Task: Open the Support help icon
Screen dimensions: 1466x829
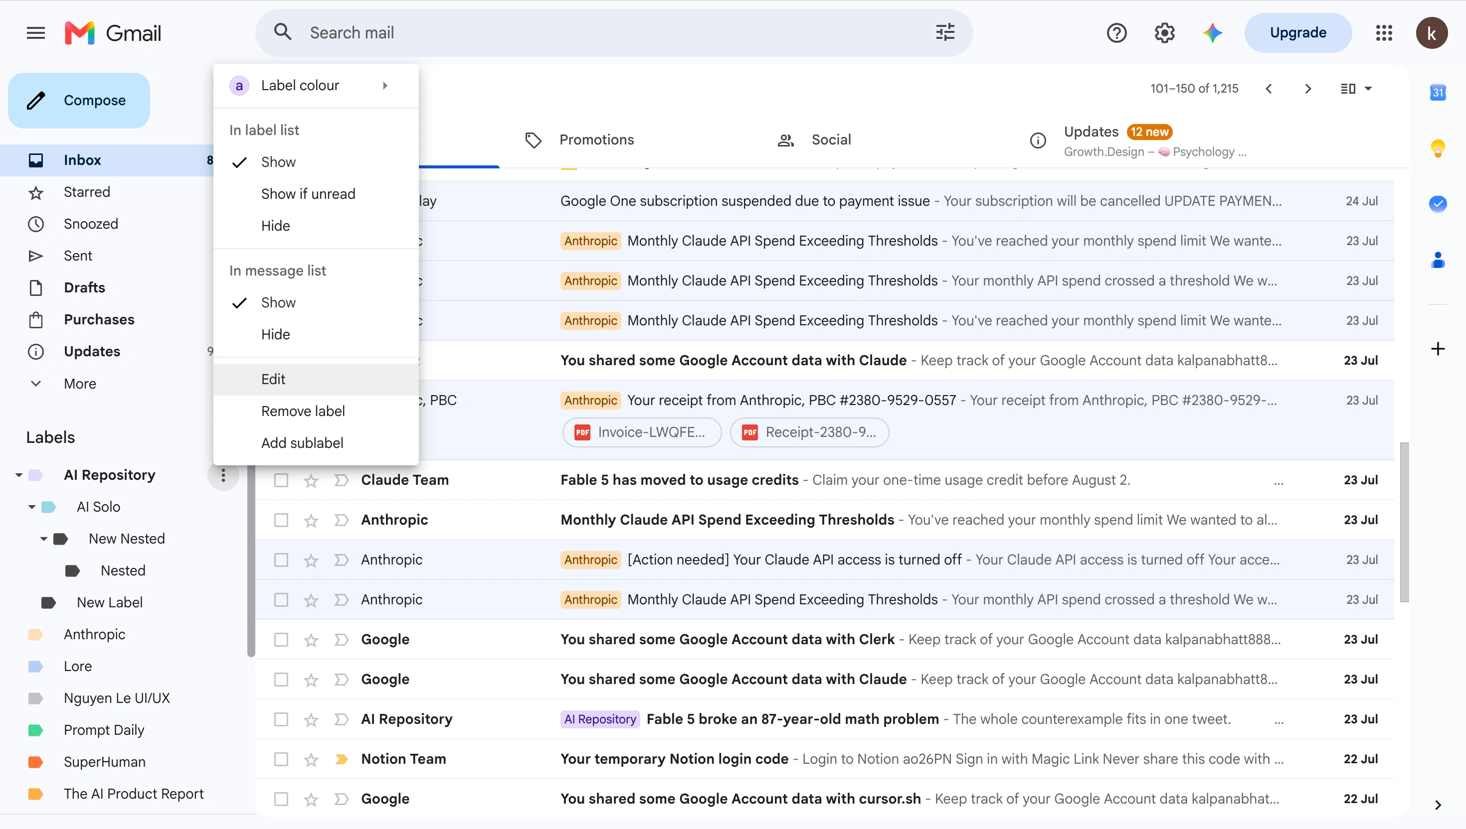Action: (x=1116, y=33)
